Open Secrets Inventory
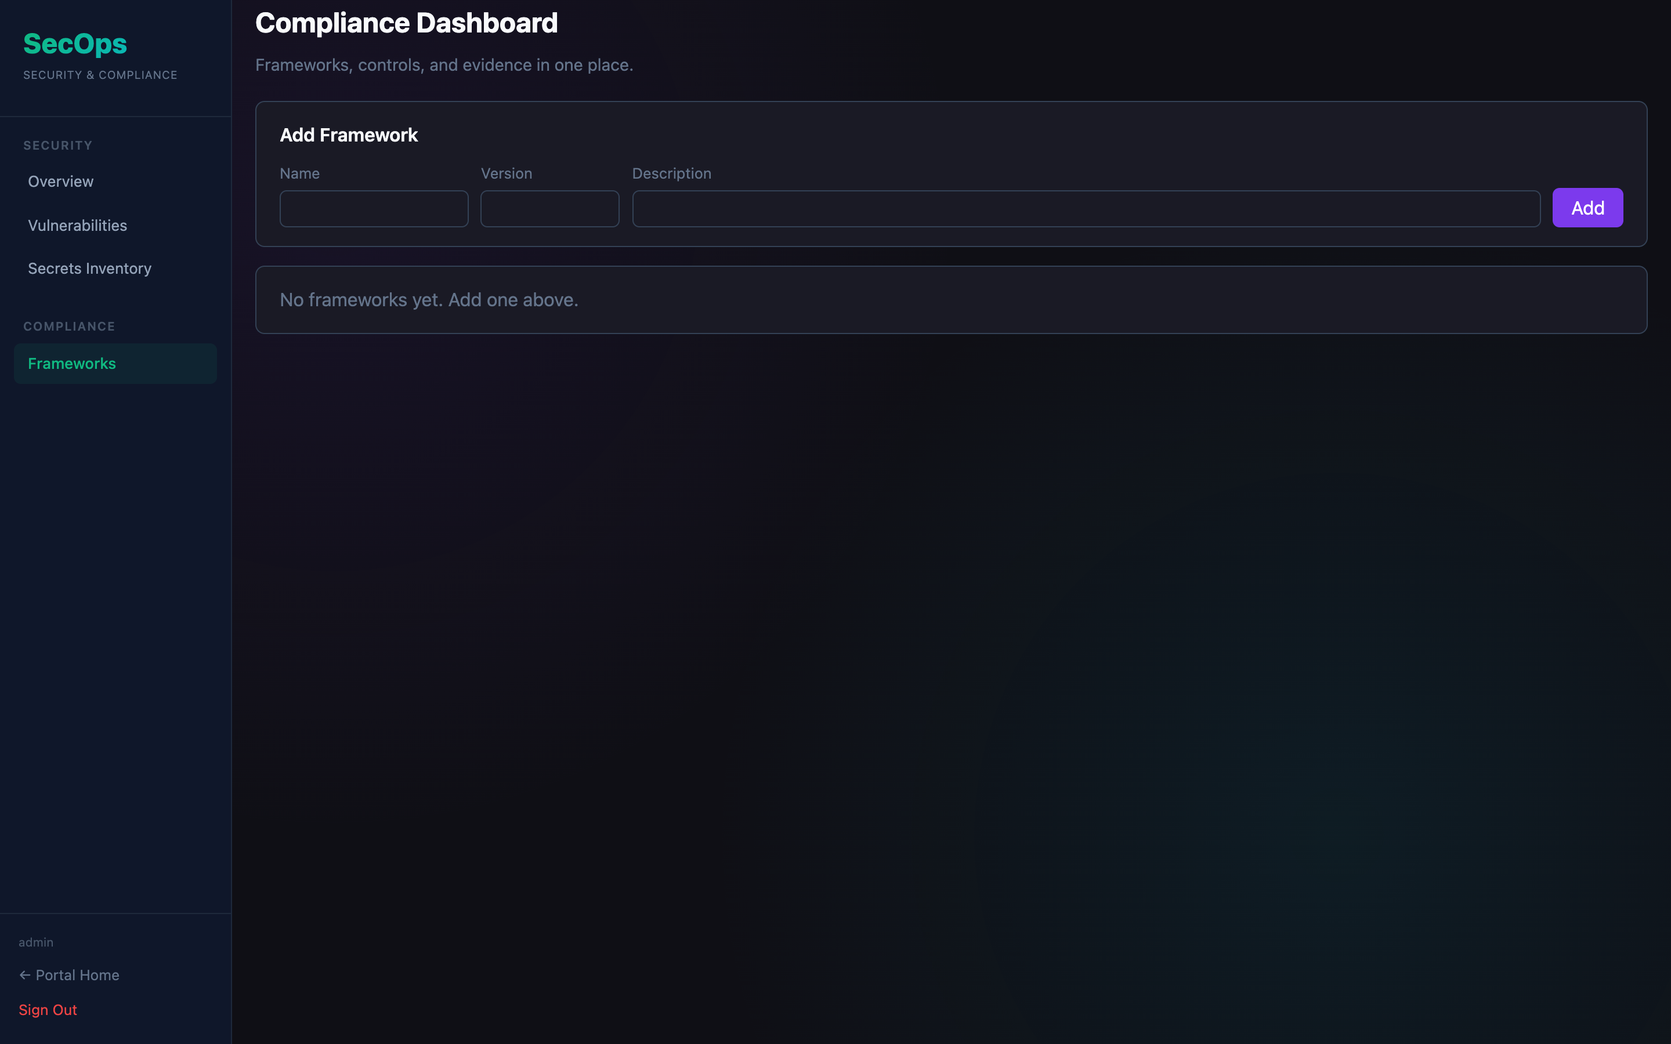1671x1044 pixels. coord(90,269)
